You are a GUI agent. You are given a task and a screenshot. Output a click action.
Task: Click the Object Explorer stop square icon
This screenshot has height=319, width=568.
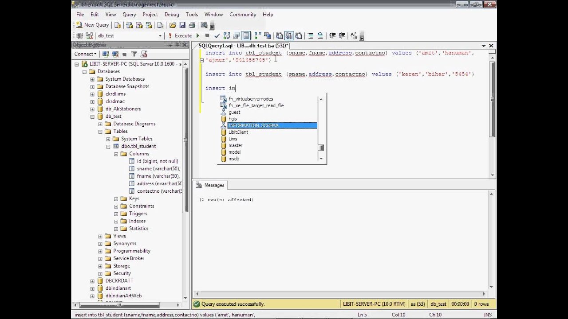click(124, 54)
